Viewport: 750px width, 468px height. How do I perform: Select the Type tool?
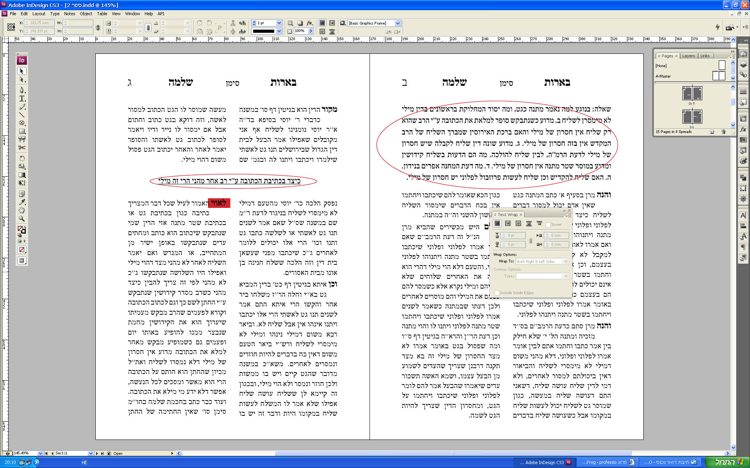22,98
